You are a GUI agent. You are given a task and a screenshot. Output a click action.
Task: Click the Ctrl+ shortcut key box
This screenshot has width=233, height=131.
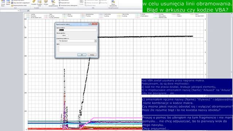click(x=67, y=36)
